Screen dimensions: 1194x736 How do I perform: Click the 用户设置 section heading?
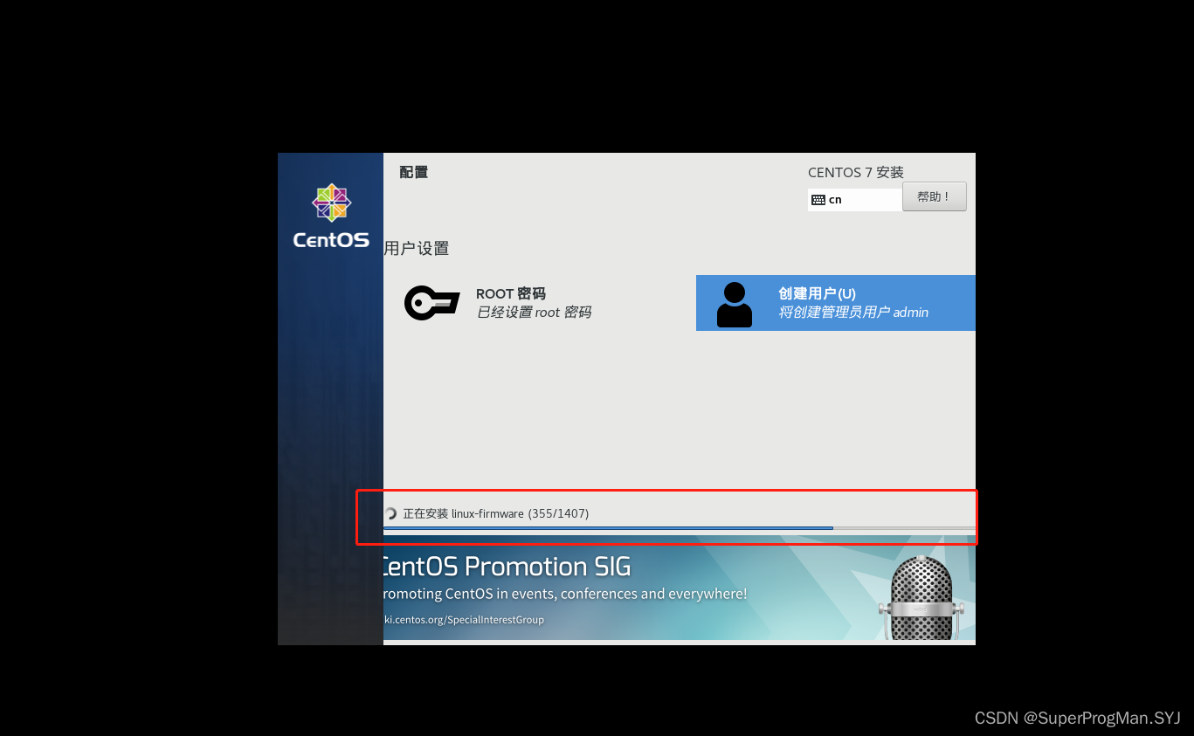(417, 249)
